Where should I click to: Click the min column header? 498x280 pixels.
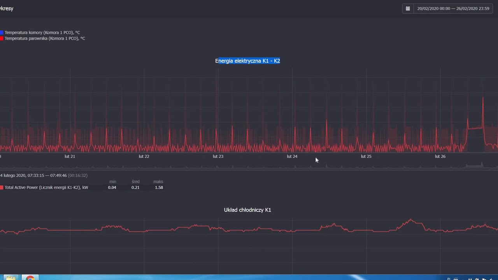pyautogui.click(x=112, y=182)
